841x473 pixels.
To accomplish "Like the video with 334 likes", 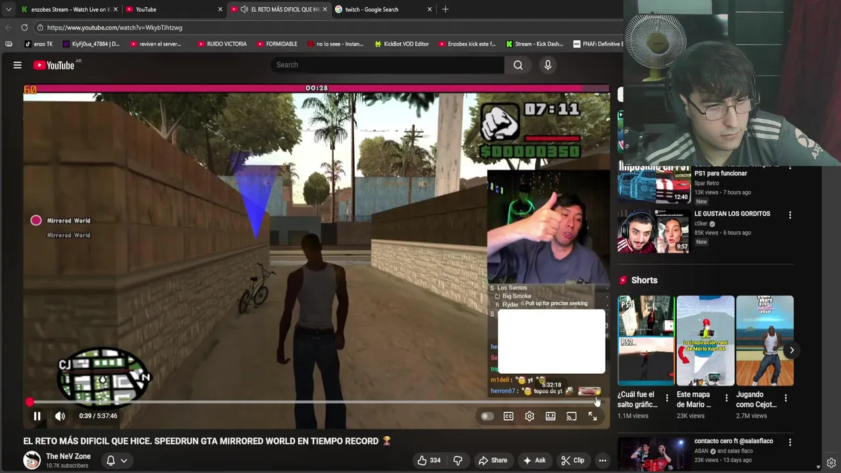I will [x=429, y=461].
